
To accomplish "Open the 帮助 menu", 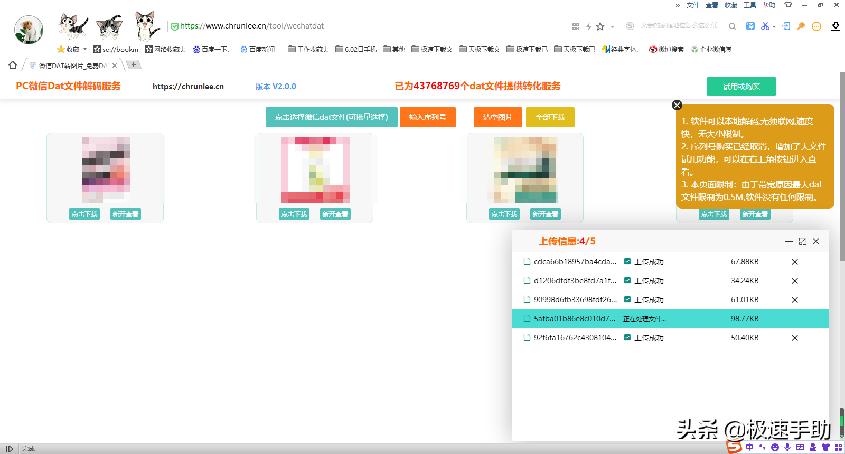I will [x=769, y=5].
